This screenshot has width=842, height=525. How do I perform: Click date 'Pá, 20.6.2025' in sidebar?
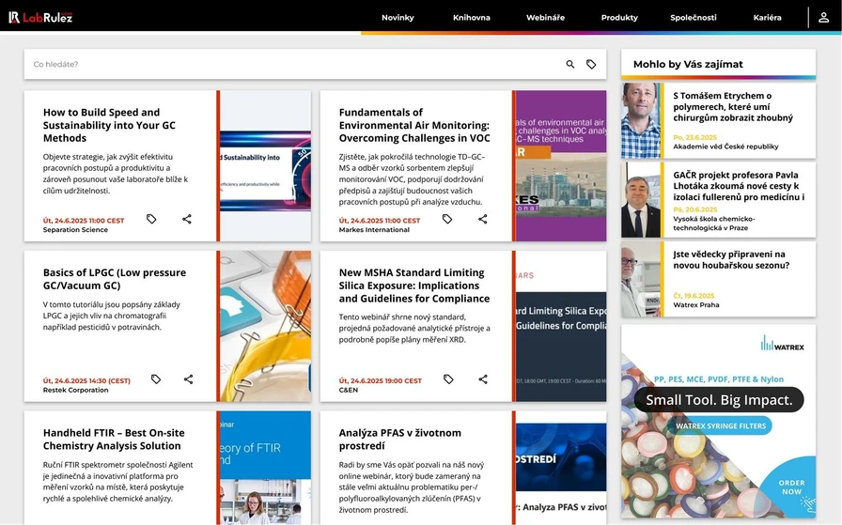tap(694, 209)
